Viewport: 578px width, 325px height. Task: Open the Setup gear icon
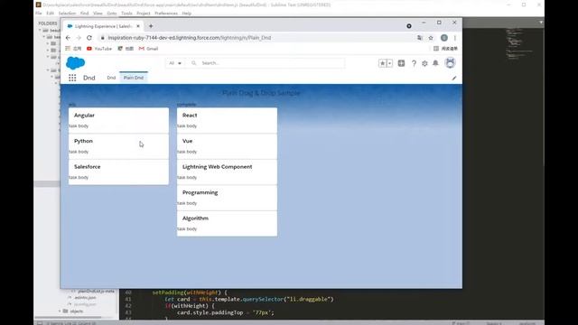pos(424,63)
